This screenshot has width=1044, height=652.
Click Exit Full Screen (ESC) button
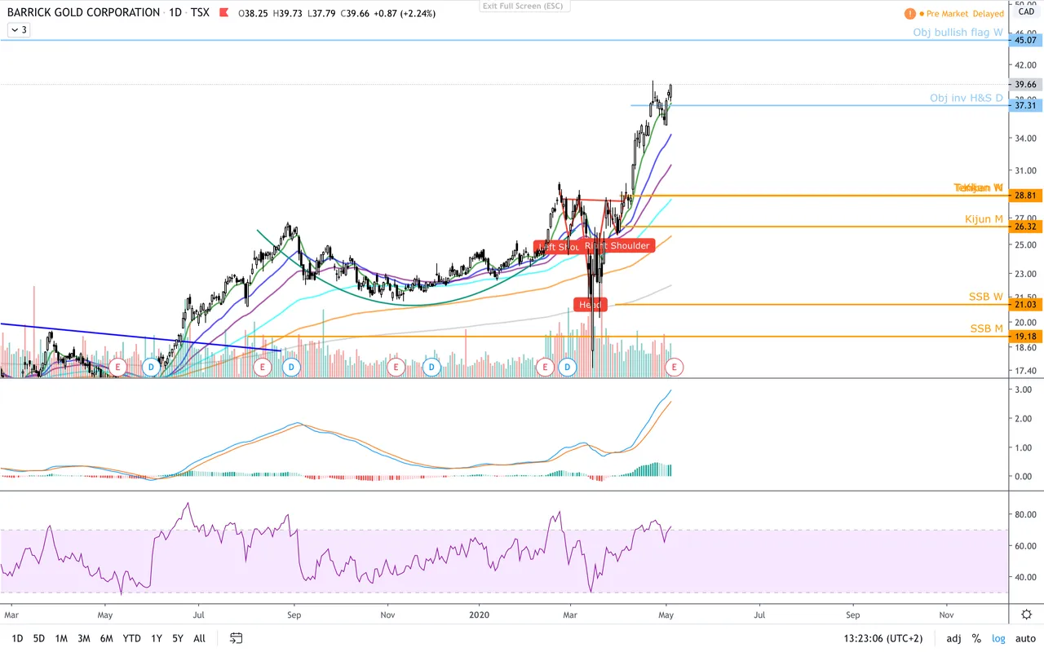point(524,6)
